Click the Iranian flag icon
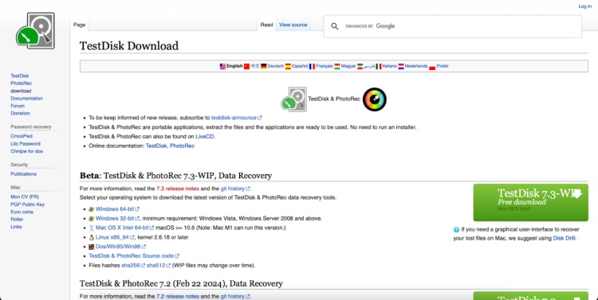The height and width of the screenshot is (300, 598). click(x=360, y=66)
